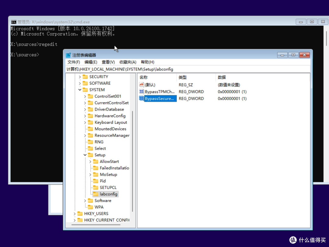
Task: Select the HKEY_CURRENT_CONFIG tree item
Action: pyautogui.click(x=107, y=220)
